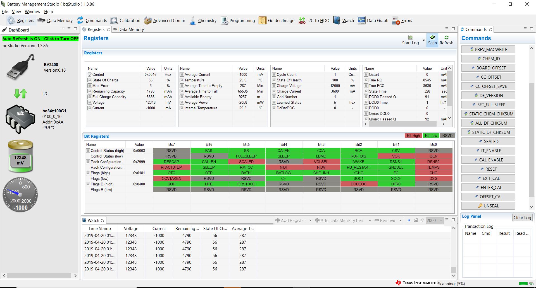Open Data Memory from the toolbar
The width and height of the screenshot is (536, 288).
click(55, 20)
